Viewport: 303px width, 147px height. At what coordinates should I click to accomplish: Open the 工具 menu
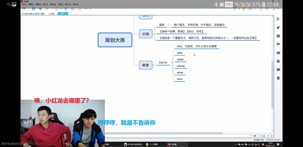click(x=60, y=4)
